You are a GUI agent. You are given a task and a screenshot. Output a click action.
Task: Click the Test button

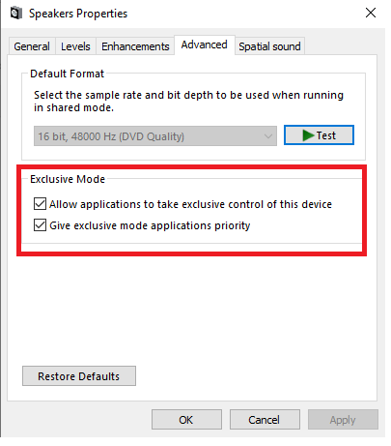point(319,135)
